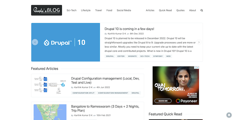Open search with magnifier icon
Screen dimensions: 234x120
tap(202, 10)
